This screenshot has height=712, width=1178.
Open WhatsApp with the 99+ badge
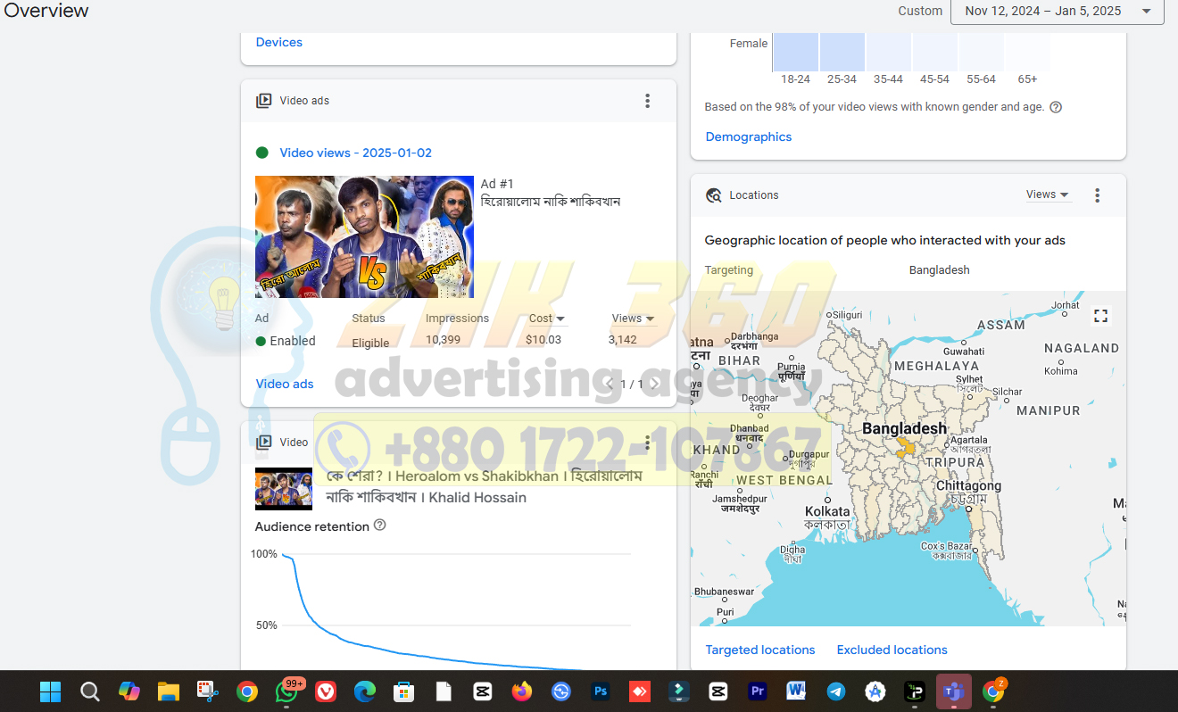(286, 691)
